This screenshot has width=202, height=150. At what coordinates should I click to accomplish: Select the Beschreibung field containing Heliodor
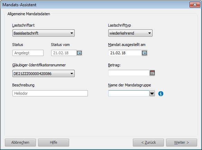click(50, 93)
